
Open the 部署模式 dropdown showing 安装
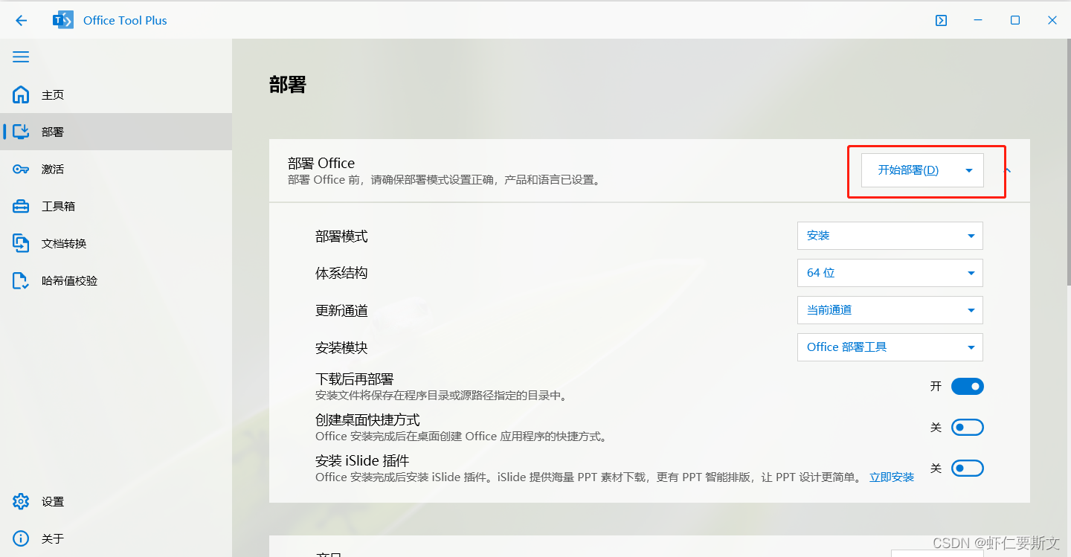[890, 236]
